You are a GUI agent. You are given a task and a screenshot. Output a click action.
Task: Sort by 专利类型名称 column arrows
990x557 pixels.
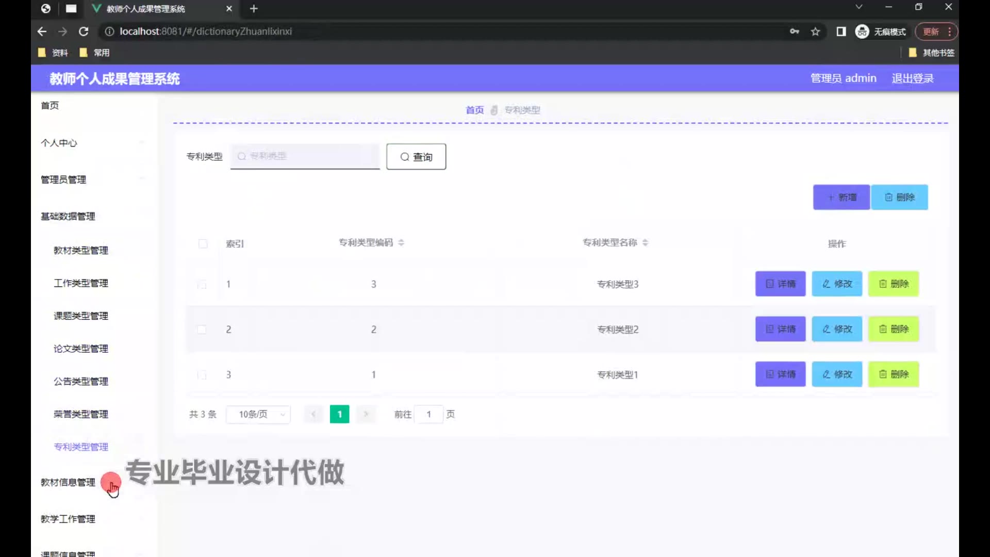(x=645, y=242)
